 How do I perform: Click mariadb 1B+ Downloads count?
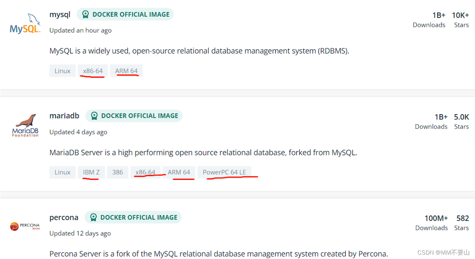click(x=441, y=117)
